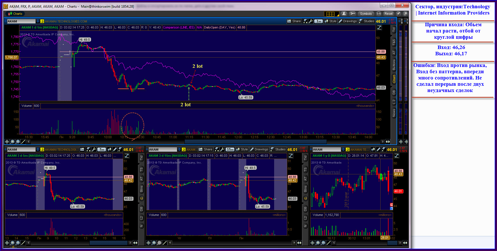Image resolution: width=497 pixels, height=251 pixels.
Task: Click the pin icon in top toolbar
Action: (x=399, y=14)
